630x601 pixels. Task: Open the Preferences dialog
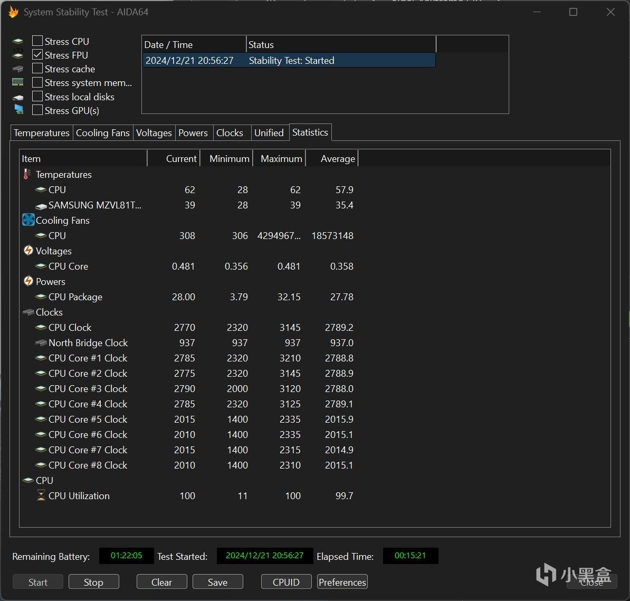click(342, 582)
